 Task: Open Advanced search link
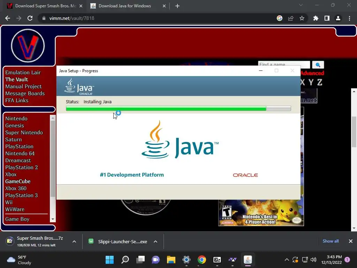coord(312,73)
